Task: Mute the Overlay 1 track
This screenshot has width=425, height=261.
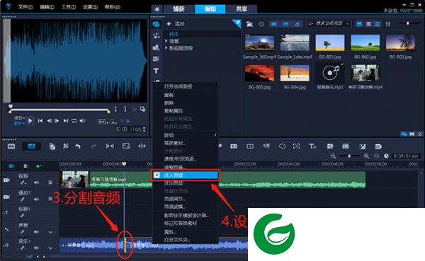Action: click(36, 199)
